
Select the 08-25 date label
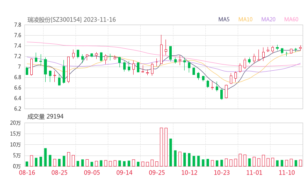click(x=59, y=172)
